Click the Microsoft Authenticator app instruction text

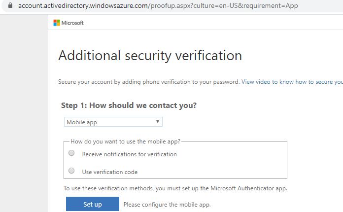pos(175,188)
